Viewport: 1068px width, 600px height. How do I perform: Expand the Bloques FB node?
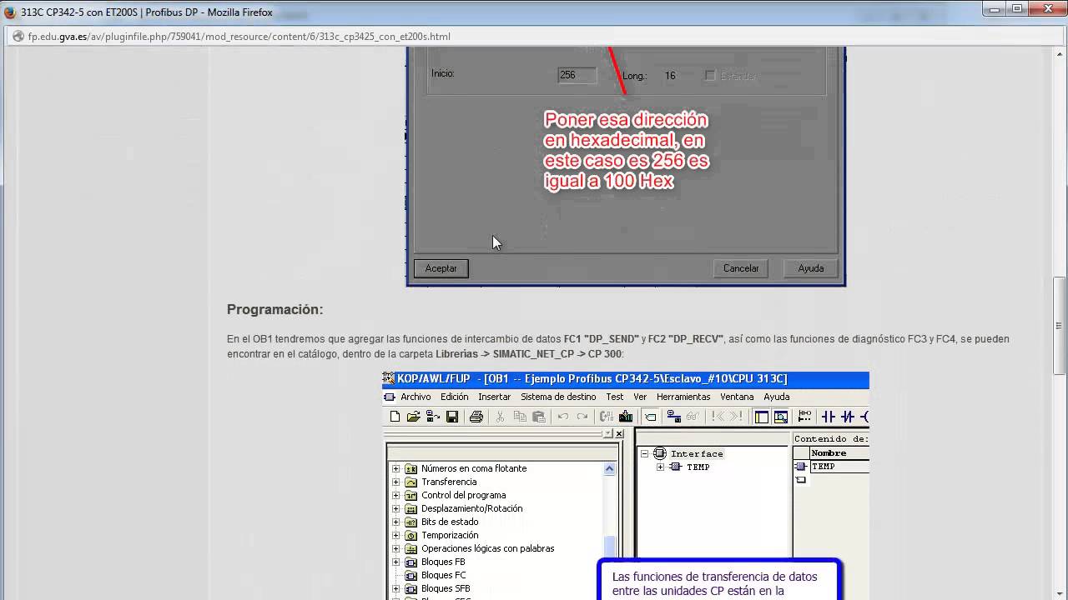click(395, 562)
